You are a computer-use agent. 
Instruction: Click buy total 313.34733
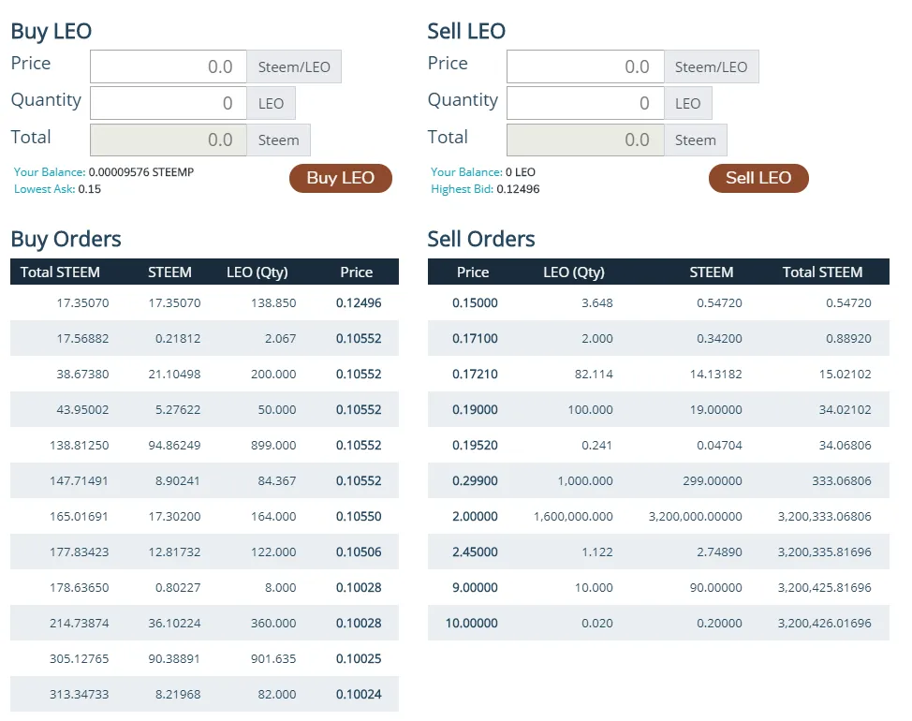[79, 694]
